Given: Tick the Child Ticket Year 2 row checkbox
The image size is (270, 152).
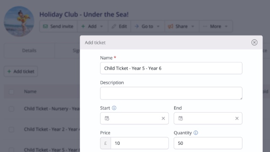Looking at the screenshot, I should click(11, 130).
